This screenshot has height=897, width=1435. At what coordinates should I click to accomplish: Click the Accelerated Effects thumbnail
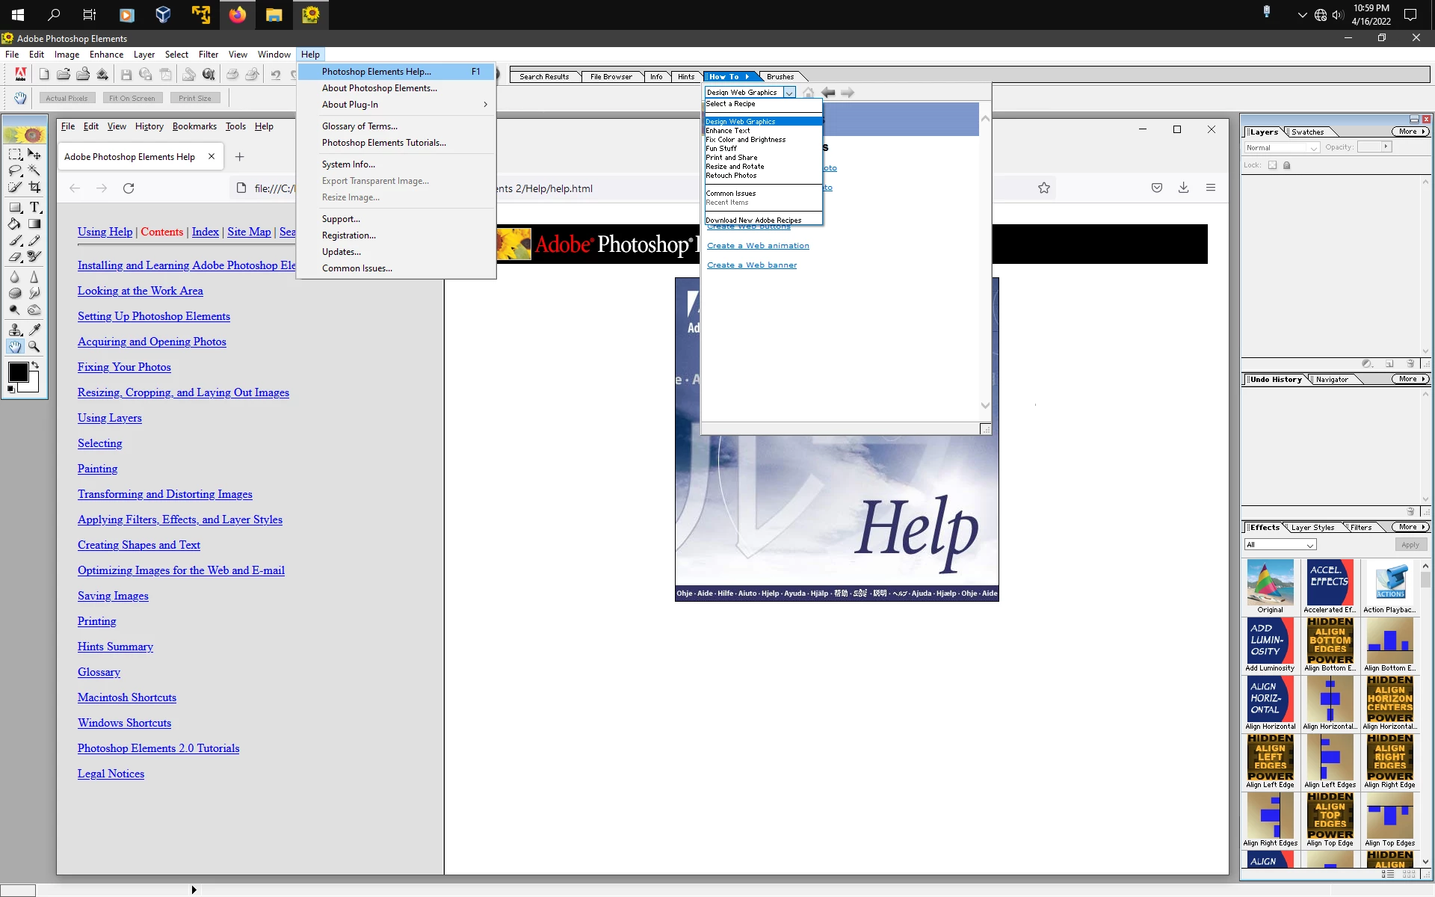click(x=1330, y=583)
